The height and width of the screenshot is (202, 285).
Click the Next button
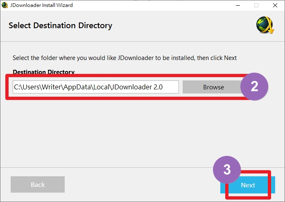248,185
